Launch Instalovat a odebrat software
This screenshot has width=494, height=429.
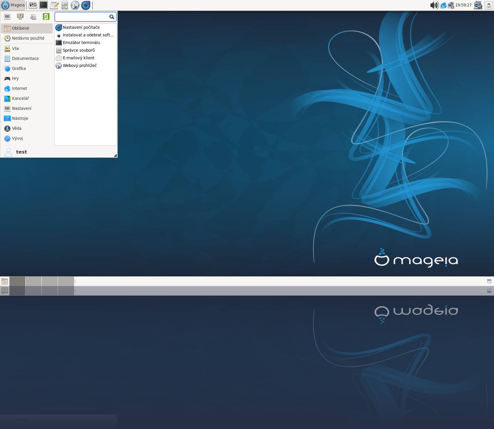[86, 35]
